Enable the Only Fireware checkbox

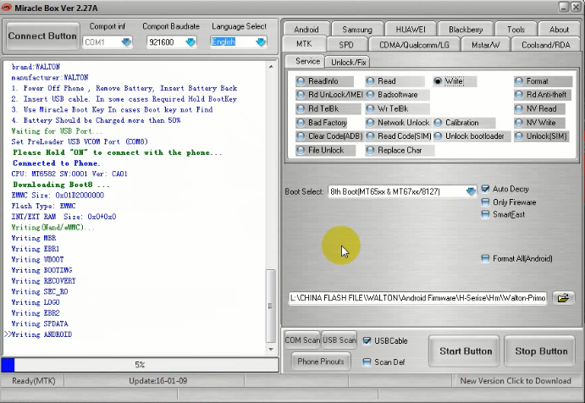point(485,202)
